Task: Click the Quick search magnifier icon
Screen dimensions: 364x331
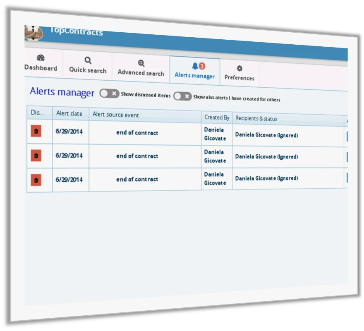Action: click(x=88, y=60)
